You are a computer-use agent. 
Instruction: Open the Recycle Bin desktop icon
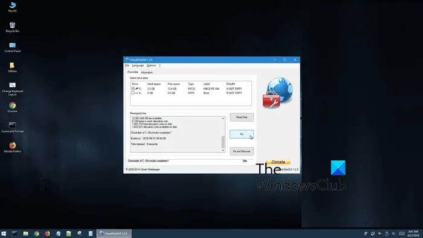pos(13,27)
